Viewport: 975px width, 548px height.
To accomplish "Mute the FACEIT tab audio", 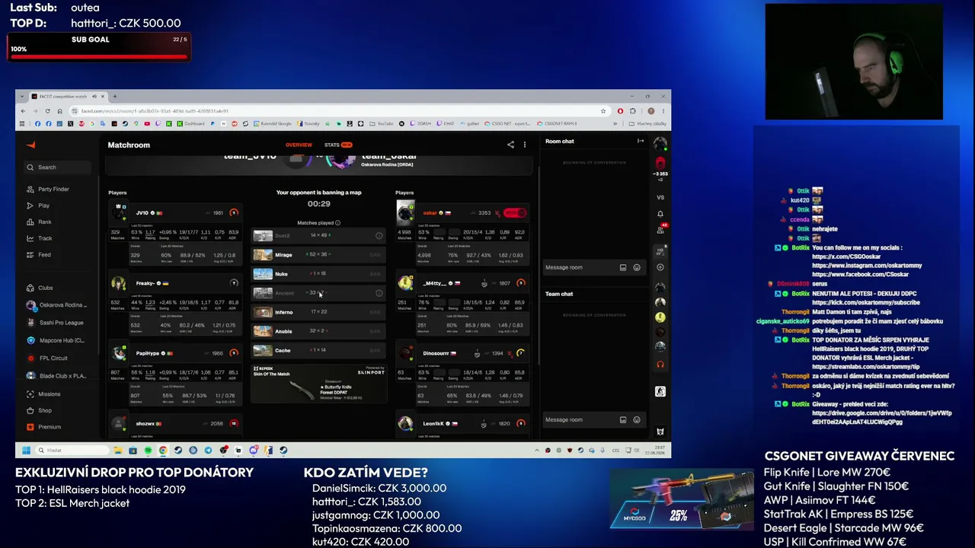I will coord(94,97).
